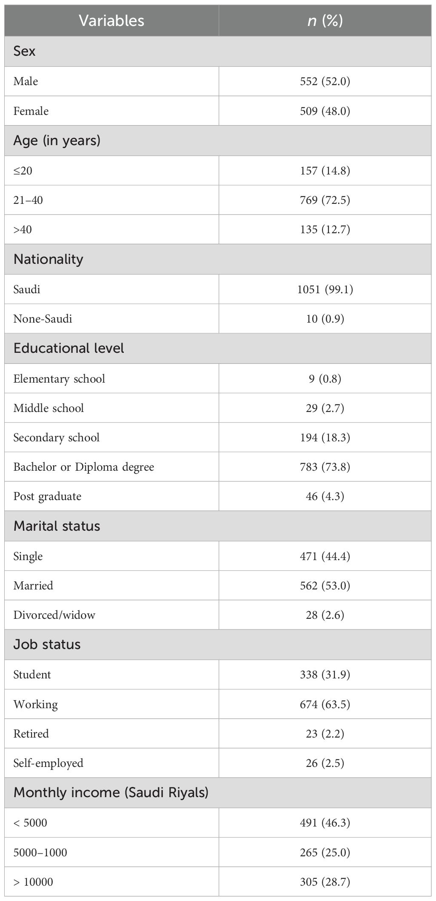This screenshot has width=436, height=901.
Task: Click the Divorced/widow row label
Action: [x=54, y=615]
